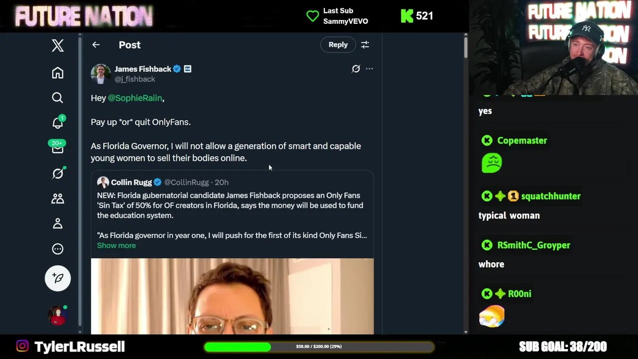Click the green sick emote under Copemaster
Viewport: 638px width, 359px height.
tap(492, 163)
